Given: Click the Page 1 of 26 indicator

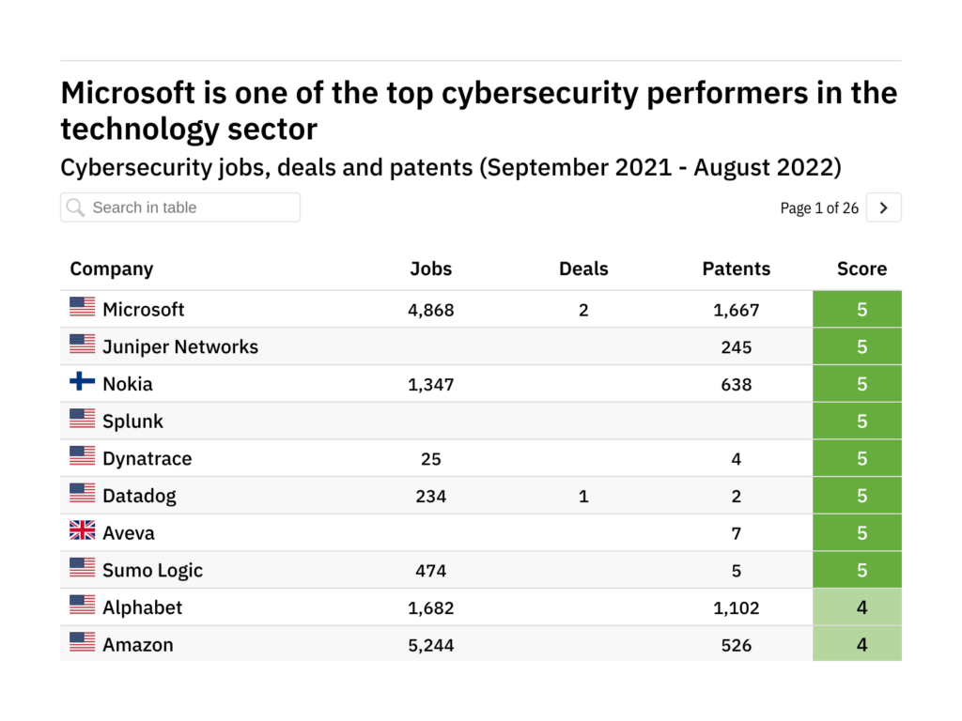Looking at the screenshot, I should [819, 208].
